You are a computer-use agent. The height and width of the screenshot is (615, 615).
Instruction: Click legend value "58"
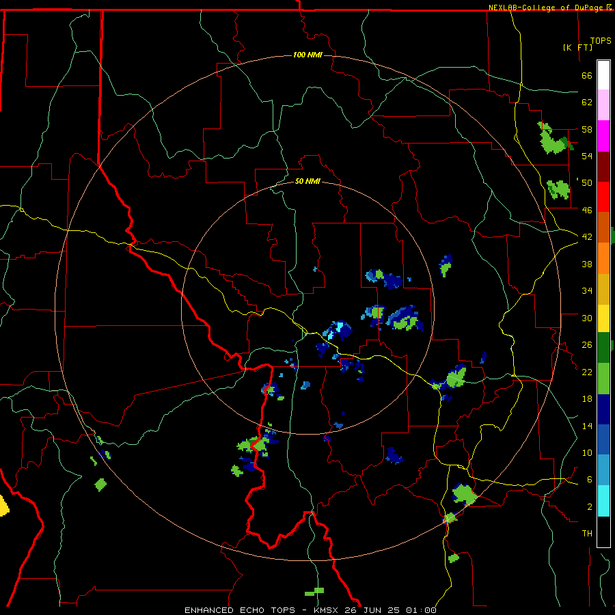coord(587,129)
